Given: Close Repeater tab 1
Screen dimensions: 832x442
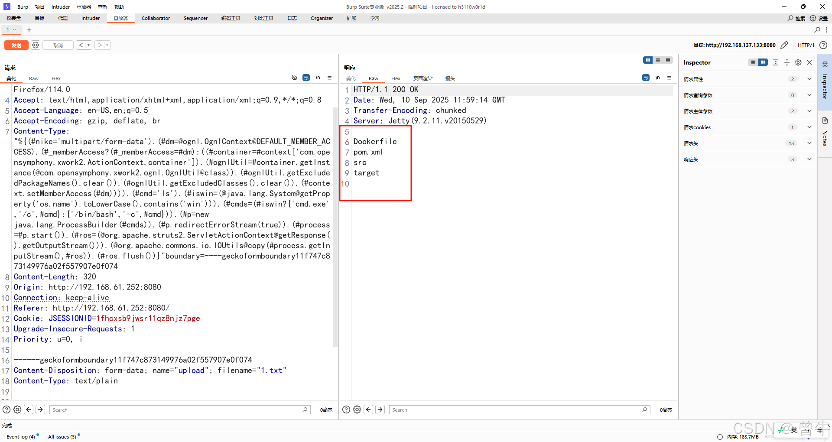Looking at the screenshot, I should point(15,30).
